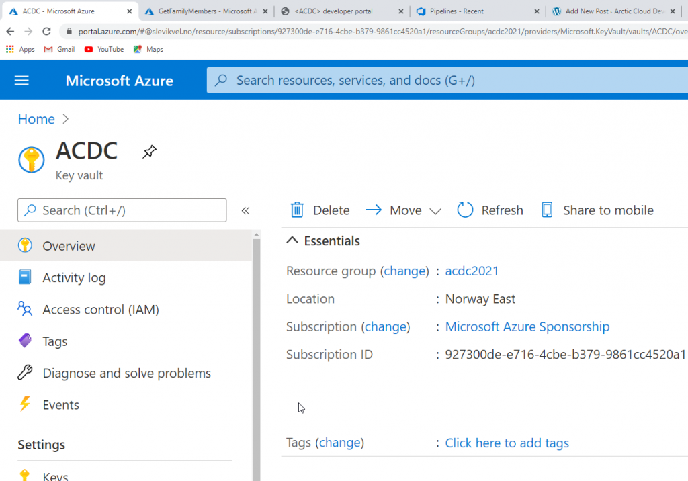Collapse the sidebar with double chevron

point(245,211)
